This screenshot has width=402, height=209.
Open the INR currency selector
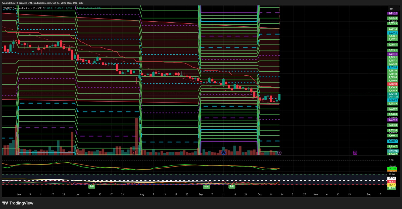[x=393, y=9]
